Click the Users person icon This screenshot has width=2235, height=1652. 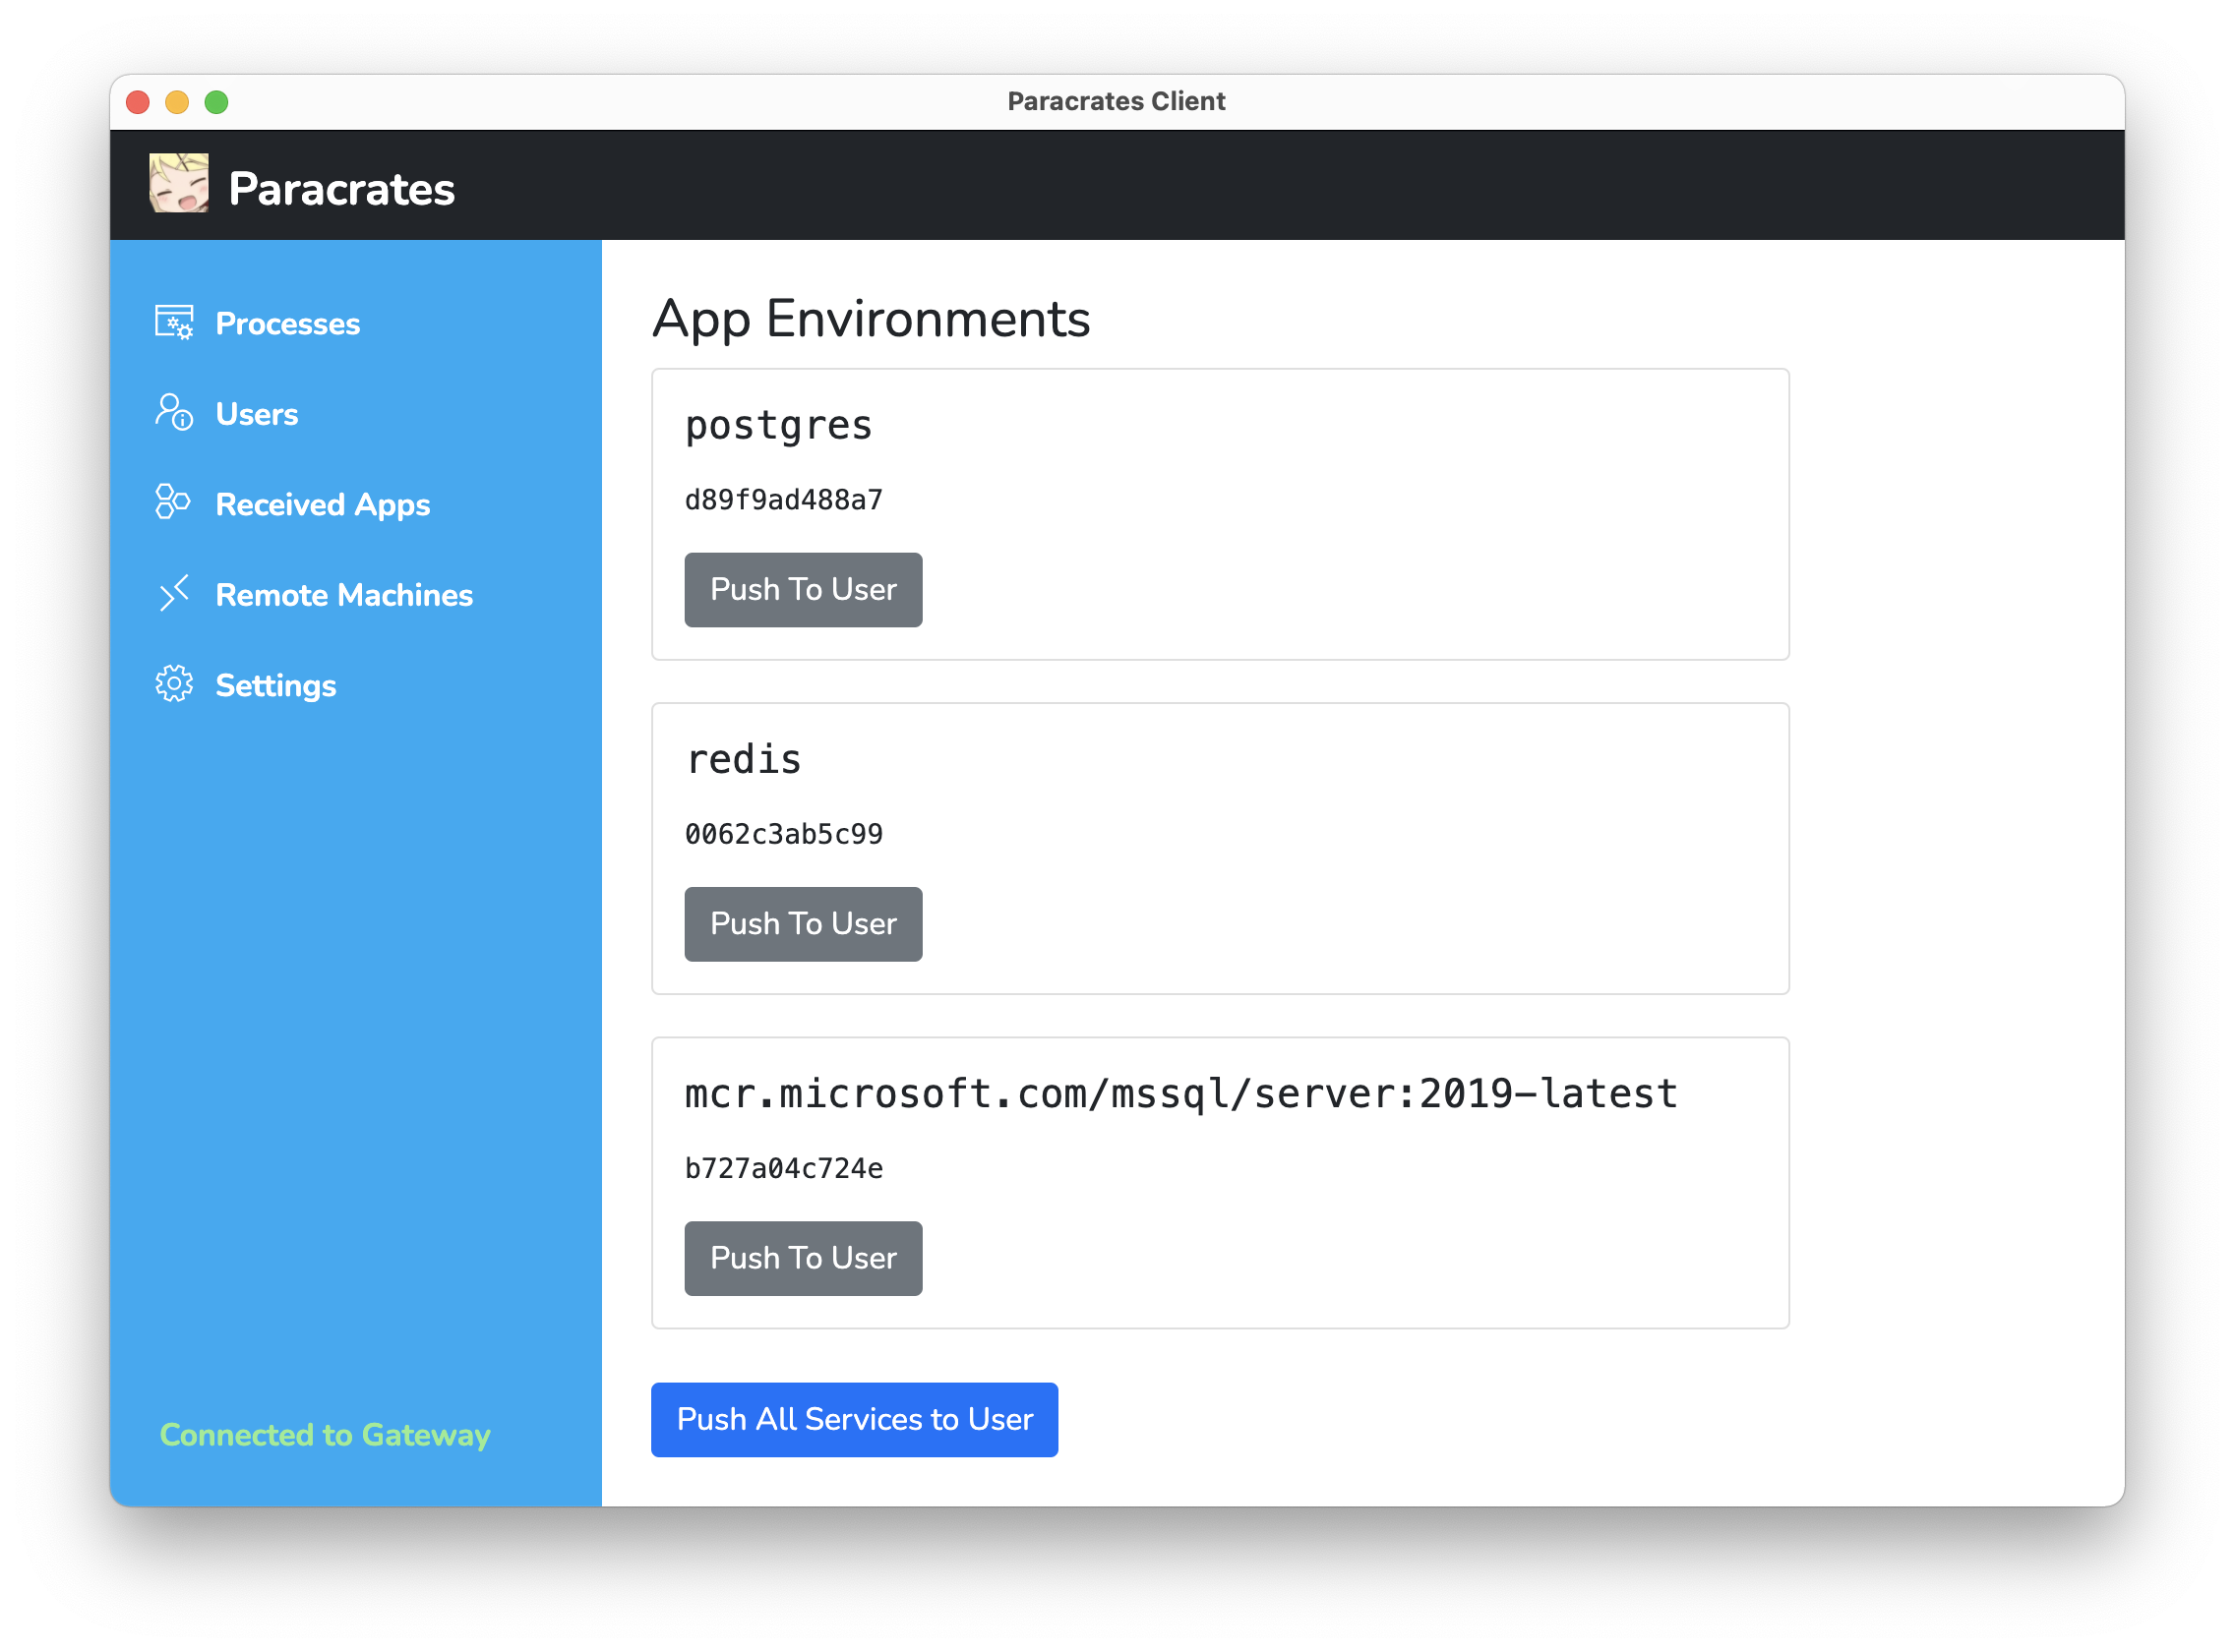pyautogui.click(x=174, y=412)
